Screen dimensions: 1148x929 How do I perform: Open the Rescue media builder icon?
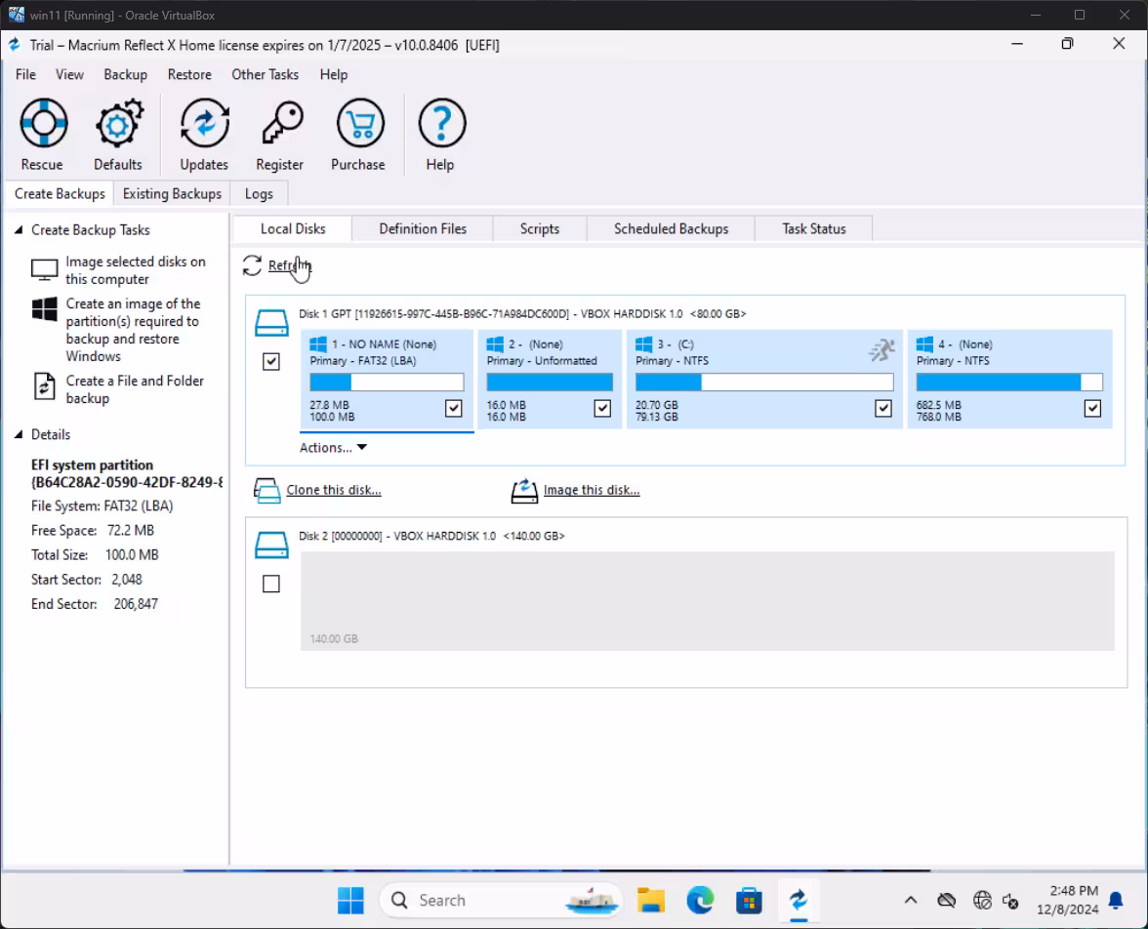click(x=43, y=124)
